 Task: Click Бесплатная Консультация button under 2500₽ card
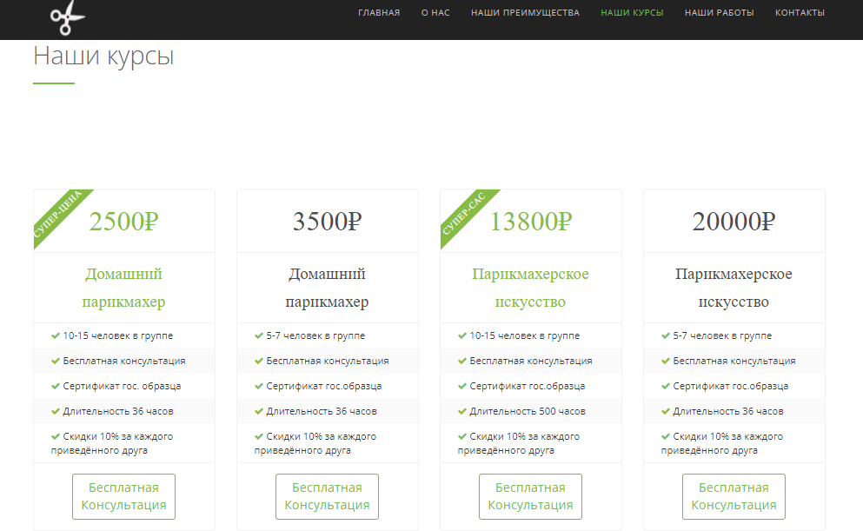point(123,496)
